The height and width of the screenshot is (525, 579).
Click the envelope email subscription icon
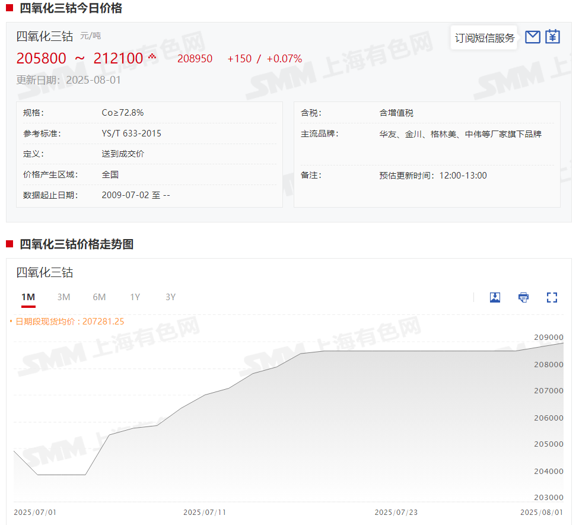point(533,37)
